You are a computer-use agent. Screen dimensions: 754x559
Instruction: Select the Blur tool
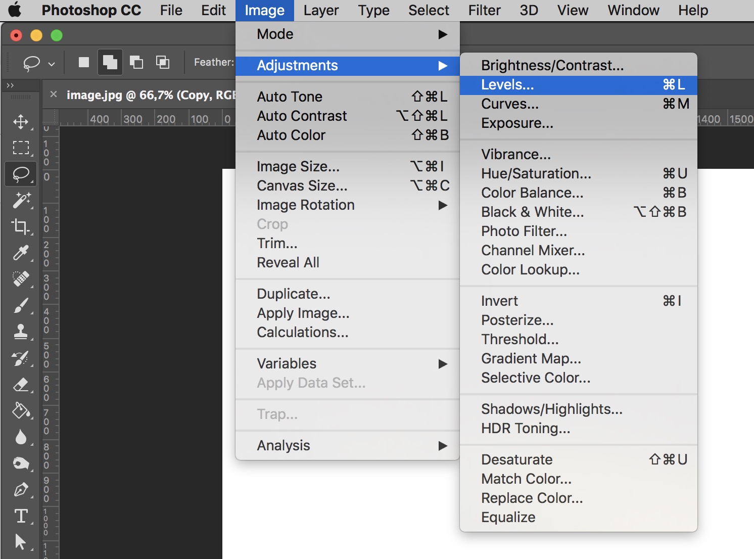(21, 437)
